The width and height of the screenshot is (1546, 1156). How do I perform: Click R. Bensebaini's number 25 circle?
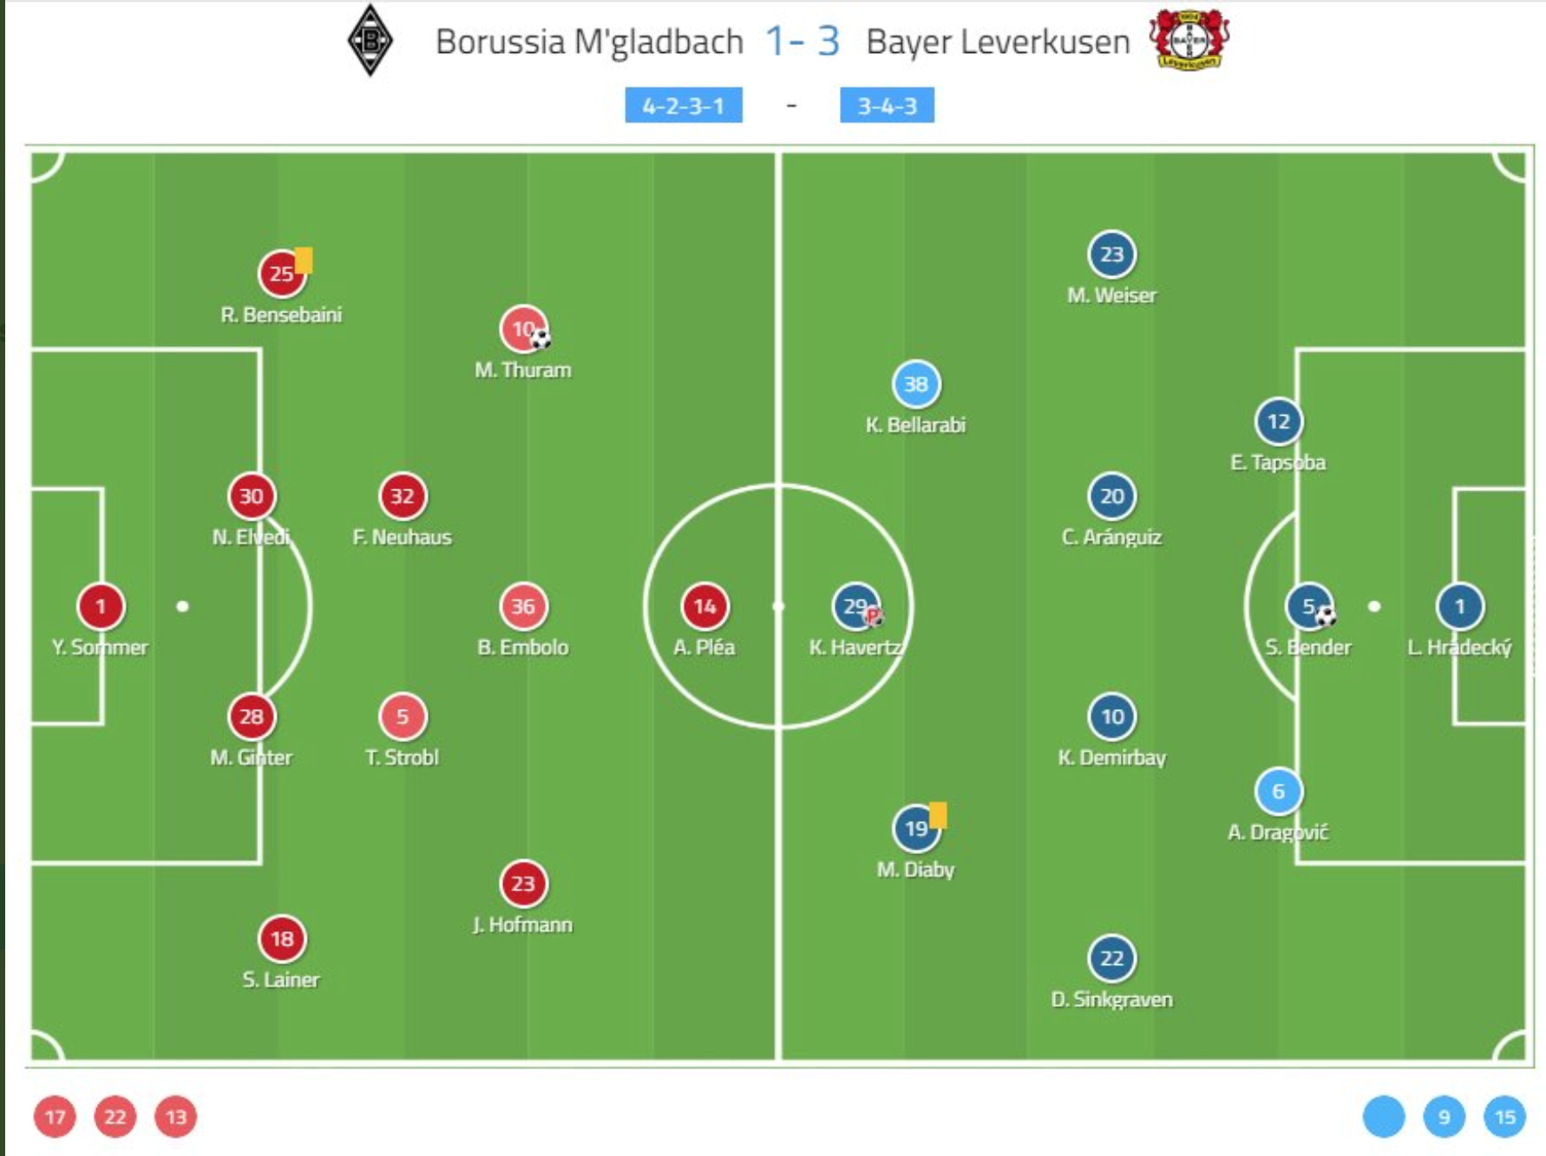point(282,274)
